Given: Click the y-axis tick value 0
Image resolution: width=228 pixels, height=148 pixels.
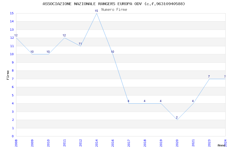Looking at the screenshot, I should click(x=13, y=136).
